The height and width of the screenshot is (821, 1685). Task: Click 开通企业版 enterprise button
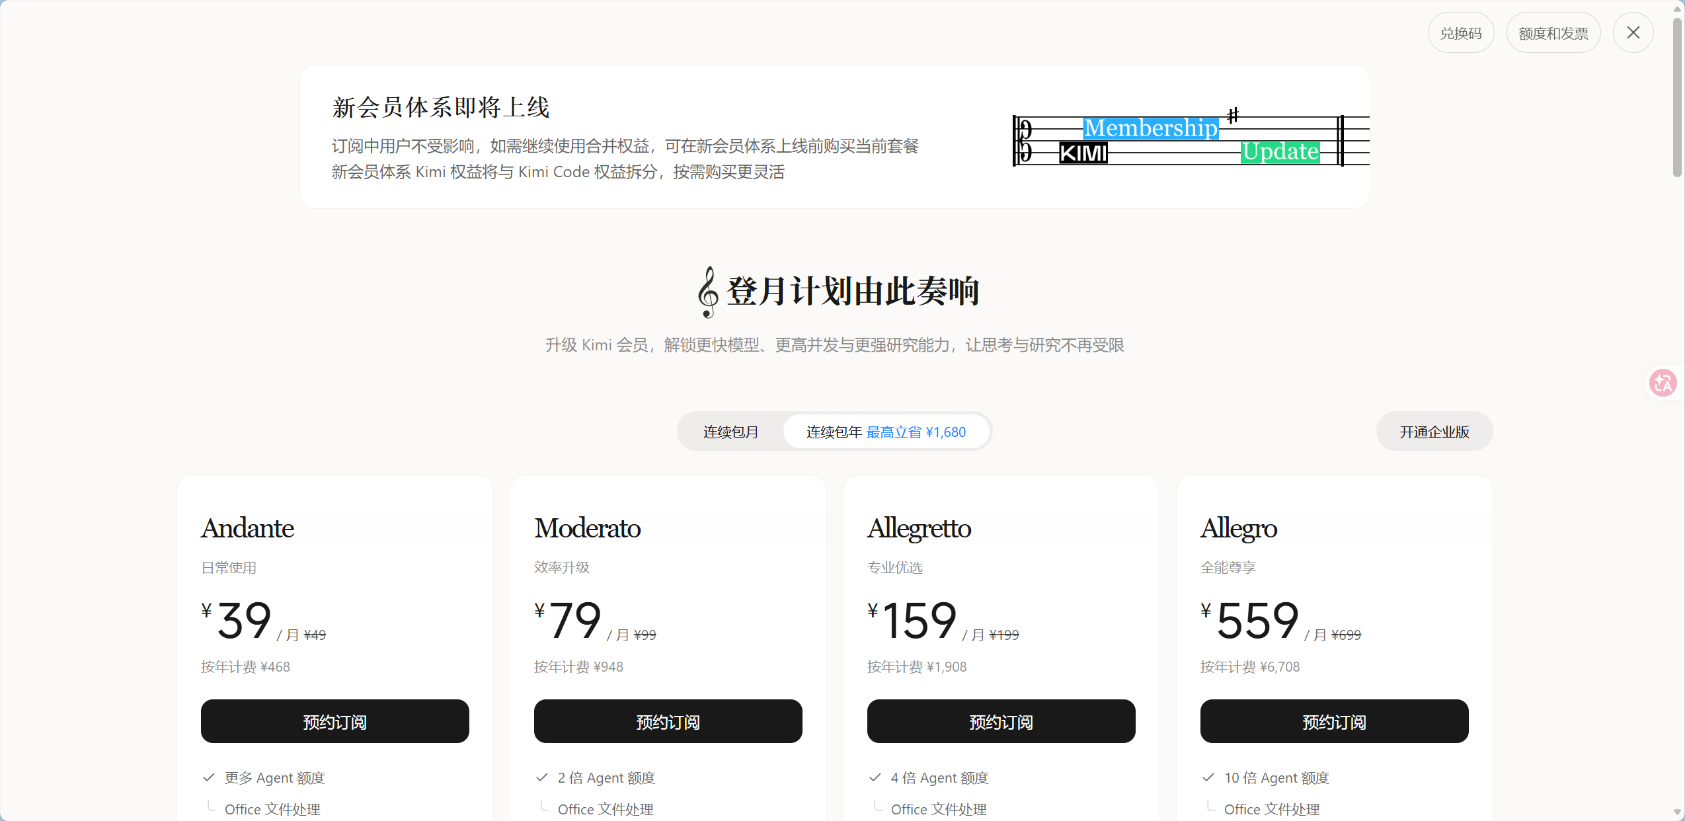click(x=1434, y=432)
